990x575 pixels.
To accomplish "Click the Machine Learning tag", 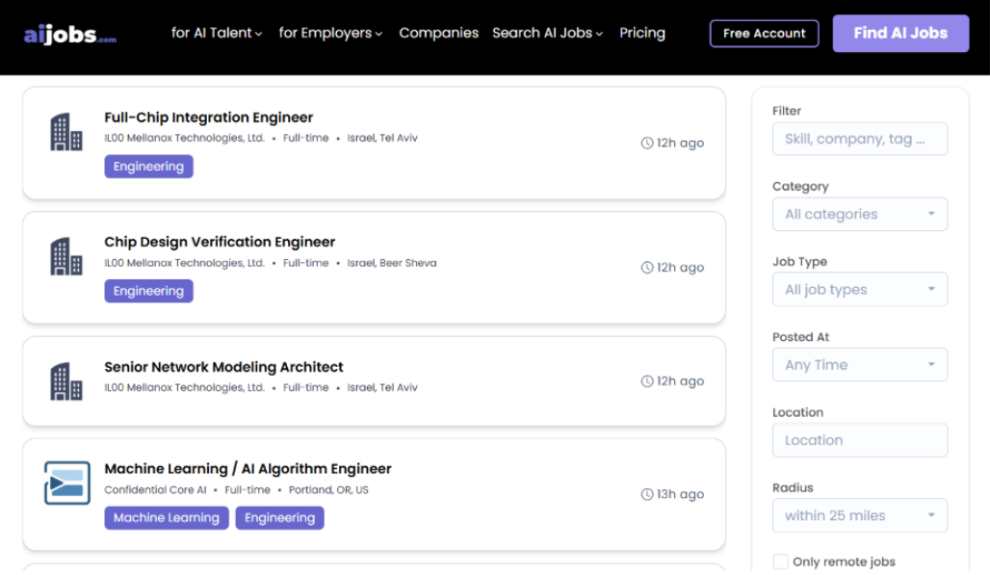I will (167, 517).
